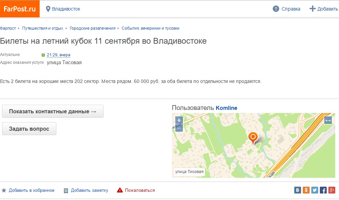
Task: Click the FarPost.ru logo
Action: pos(19,9)
